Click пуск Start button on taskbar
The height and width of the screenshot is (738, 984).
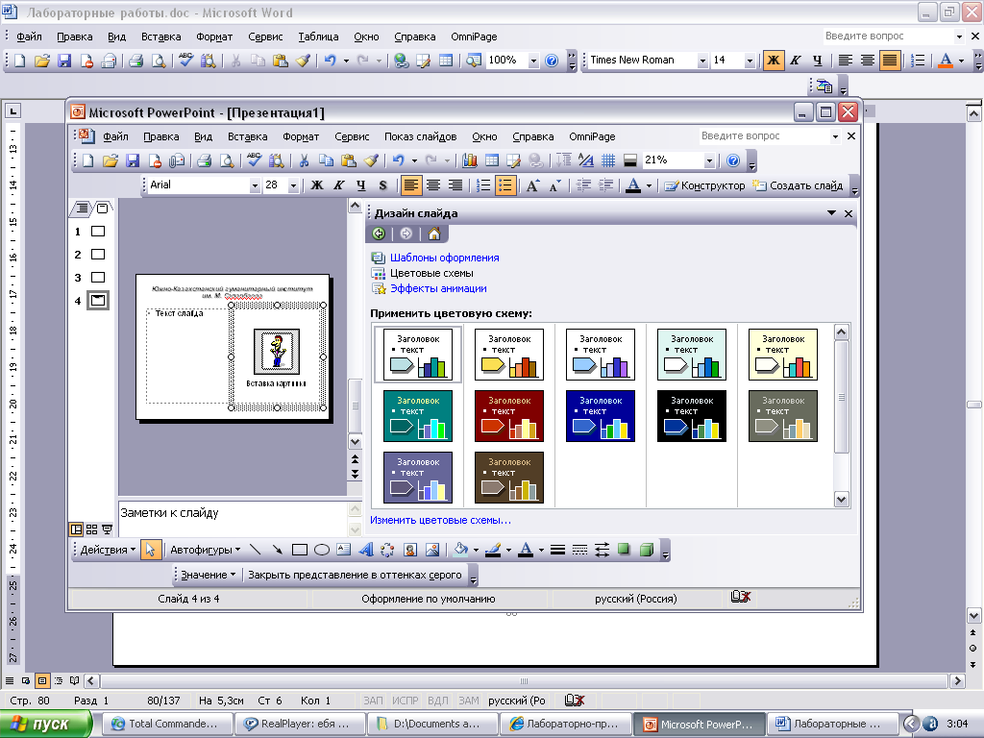45,725
